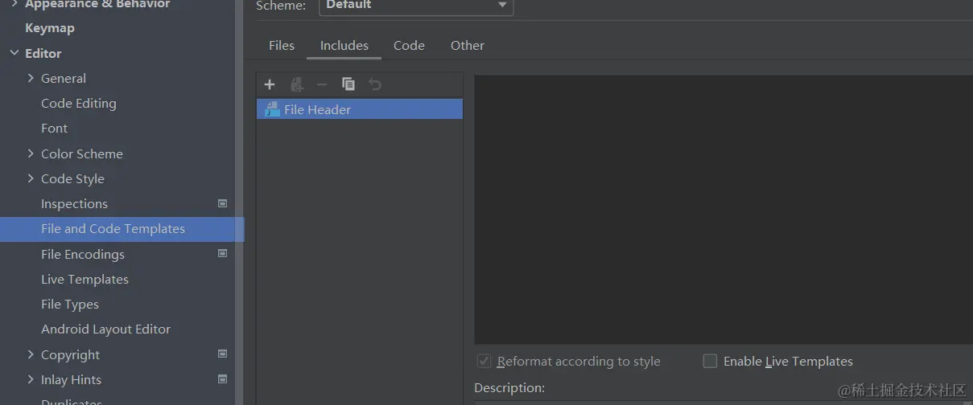Select the File Header template row
973x405 pixels.
360,109
